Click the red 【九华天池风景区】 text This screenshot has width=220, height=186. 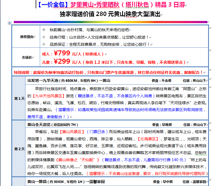click(49, 96)
